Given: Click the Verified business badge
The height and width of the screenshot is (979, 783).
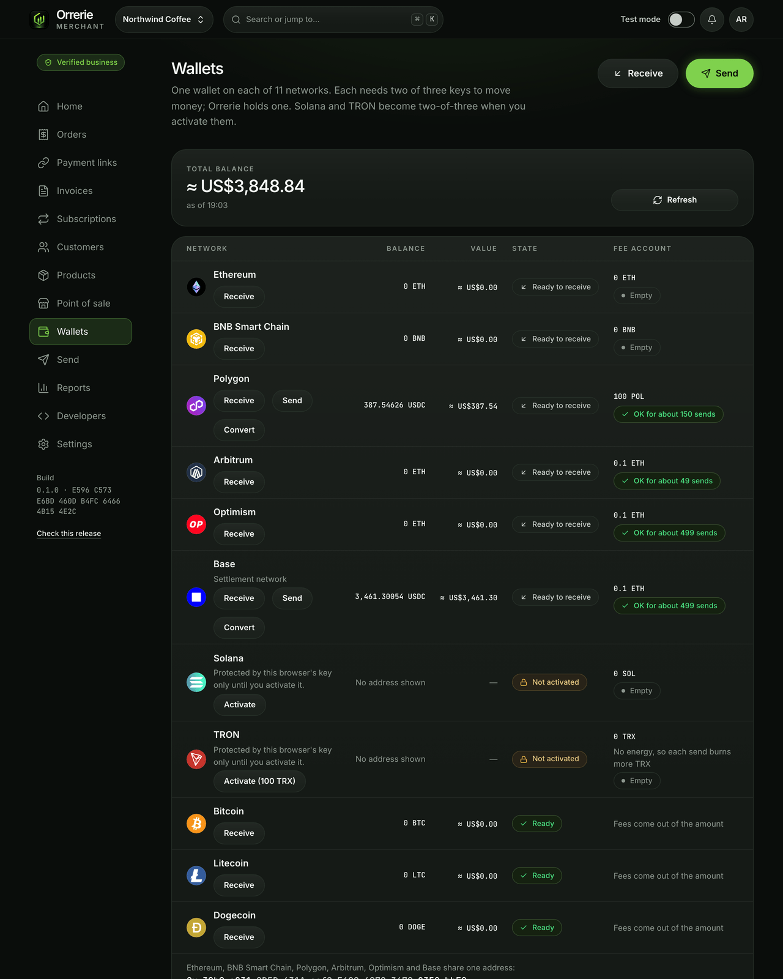Looking at the screenshot, I should click(x=81, y=62).
